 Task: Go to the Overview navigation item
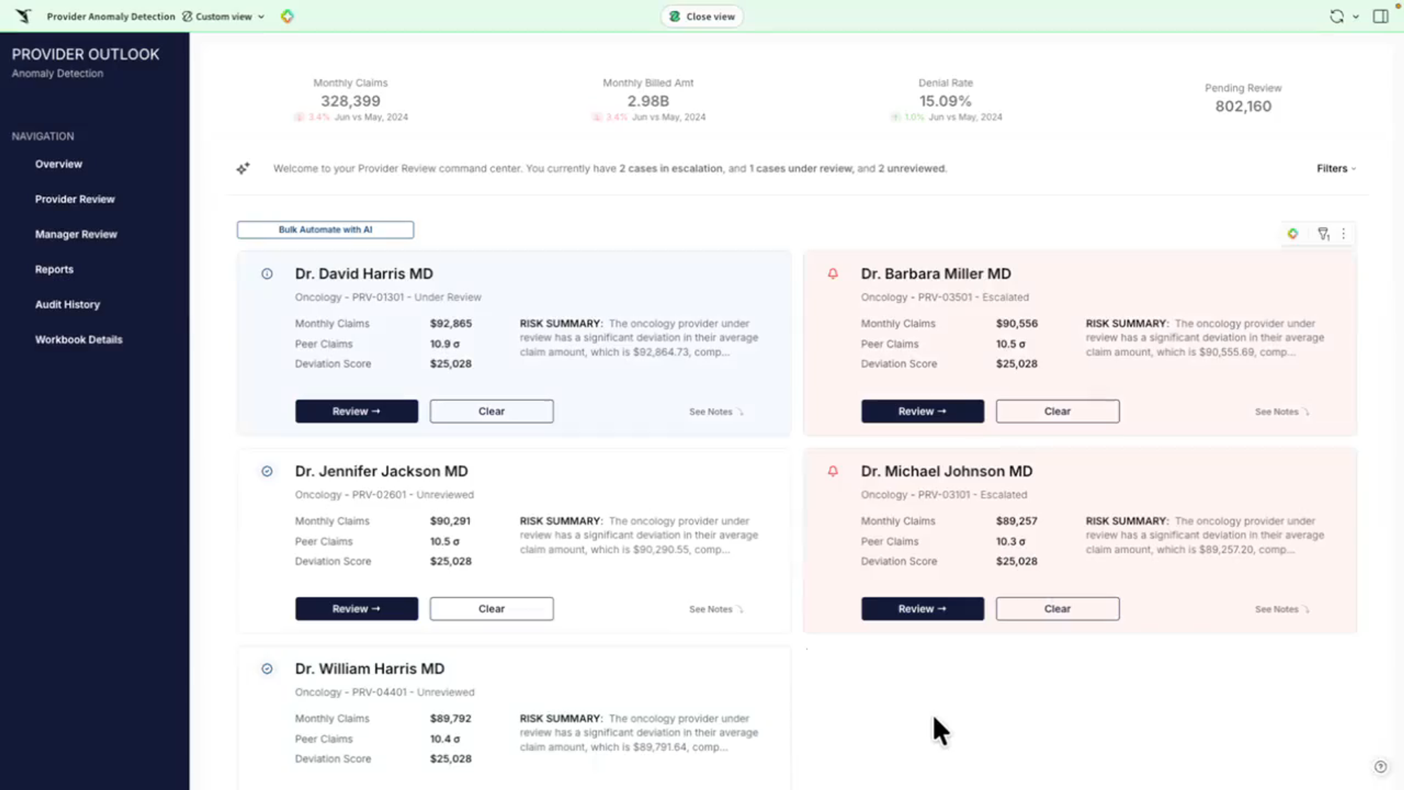click(x=58, y=164)
